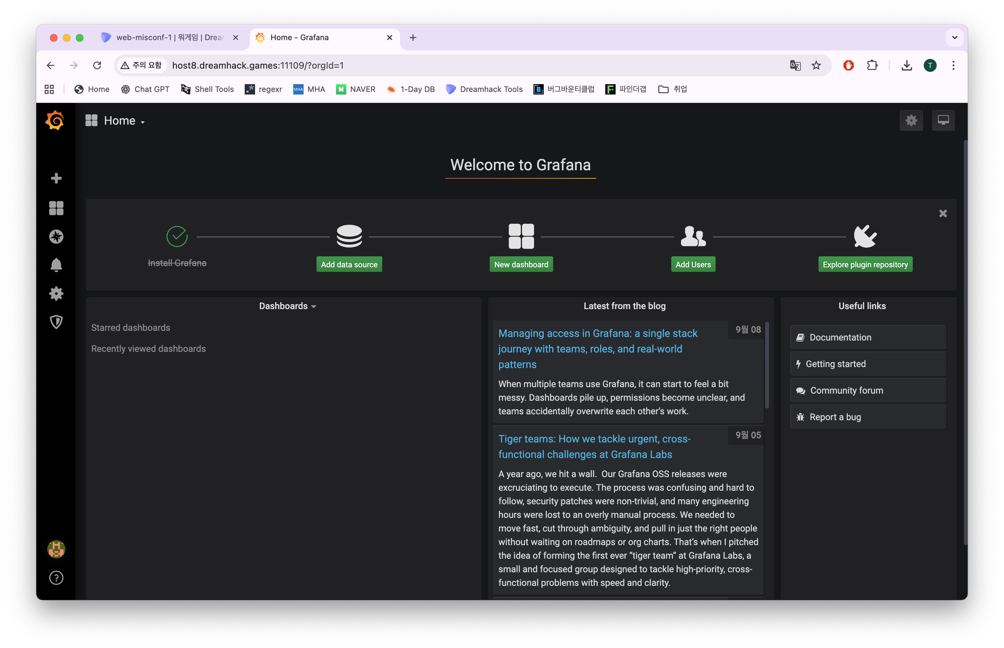The image size is (1004, 648).
Task: Open the Alerting bell icon
Action: 56,265
